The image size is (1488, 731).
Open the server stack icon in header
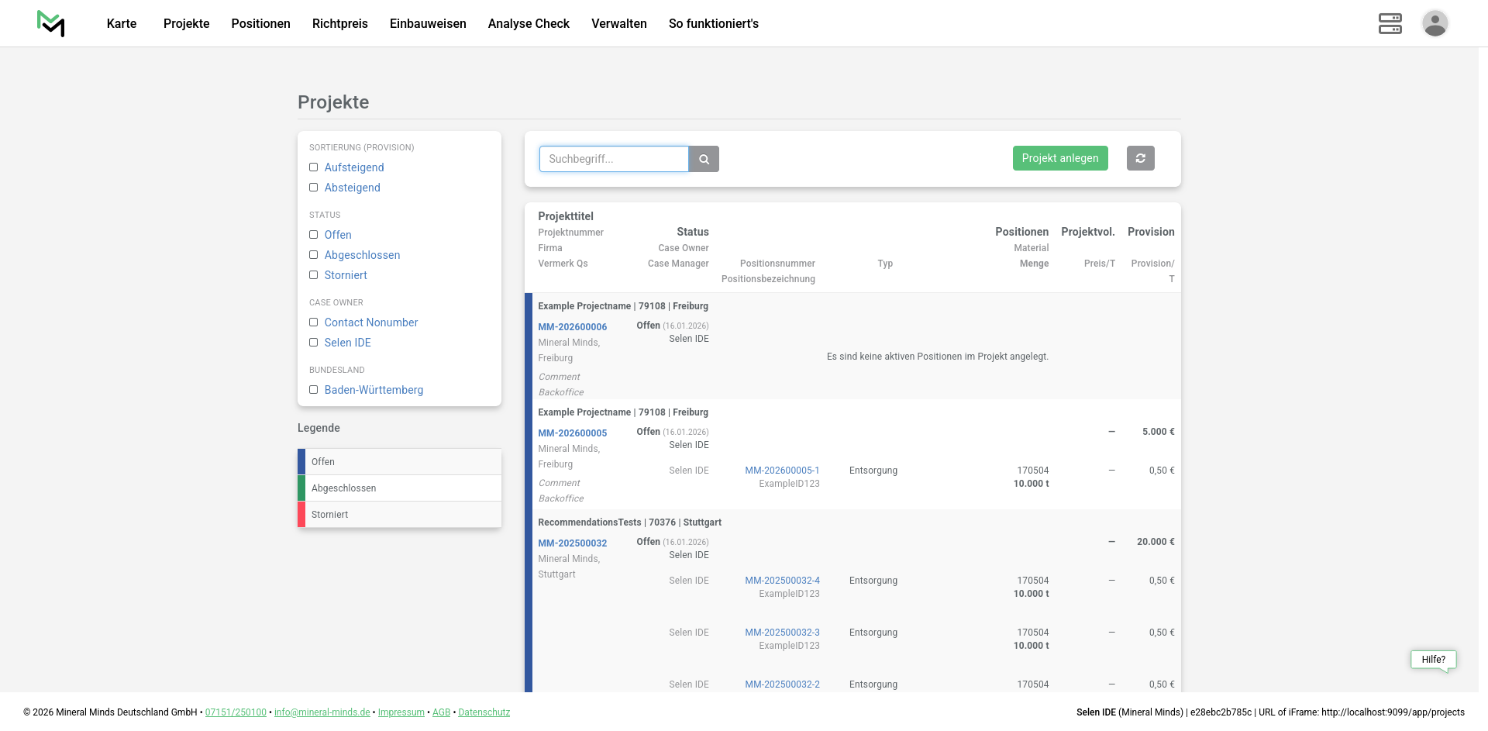(x=1390, y=23)
